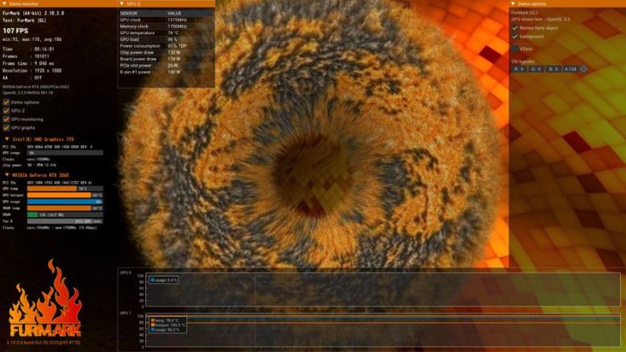The height and width of the screenshot is (352, 626).
Task: Turn off the GPU graphs checkbox
Action: point(6,128)
